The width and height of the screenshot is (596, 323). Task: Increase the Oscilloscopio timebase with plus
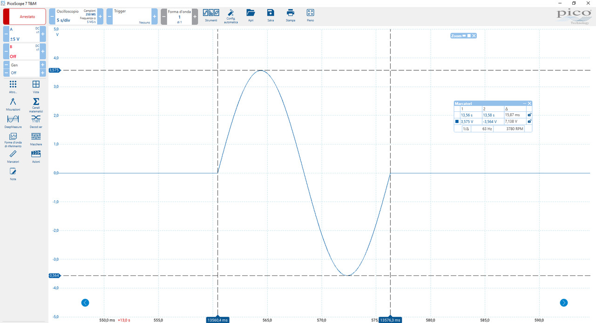[x=100, y=16]
